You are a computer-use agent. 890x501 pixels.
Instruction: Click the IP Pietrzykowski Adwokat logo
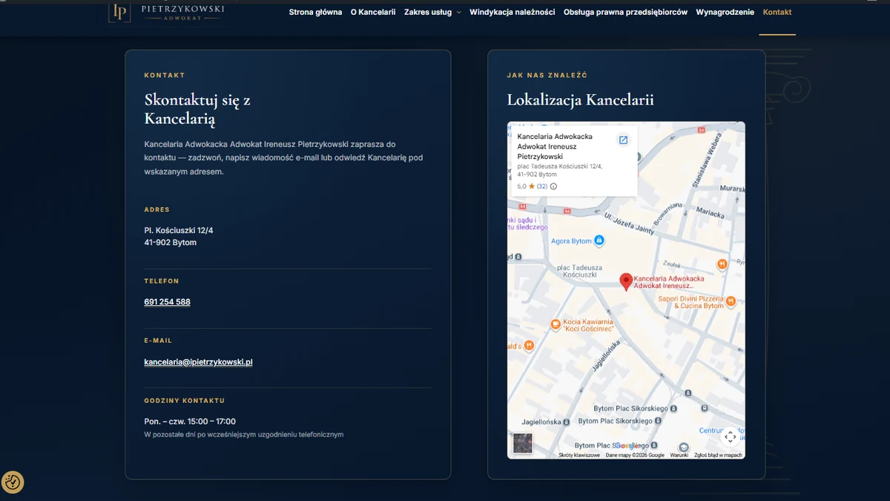166,12
